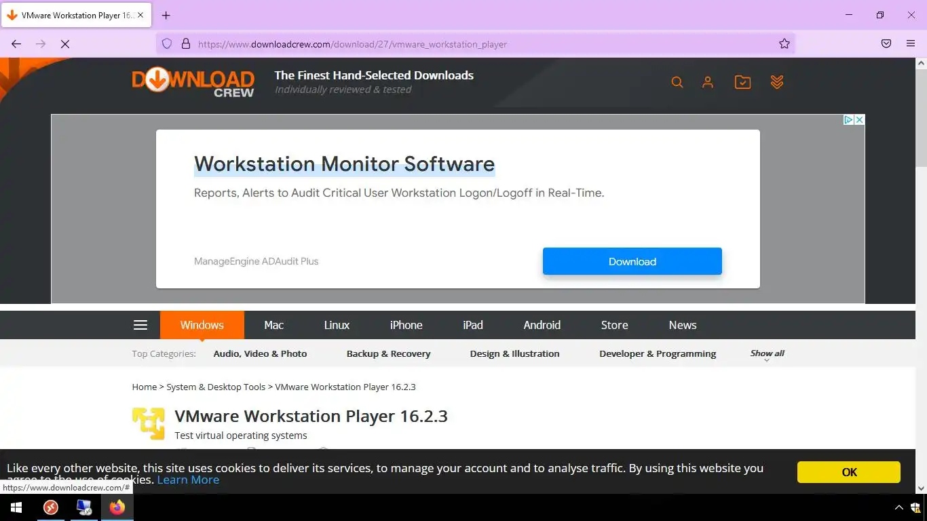Stop loading the page with X button

[x=65, y=43]
